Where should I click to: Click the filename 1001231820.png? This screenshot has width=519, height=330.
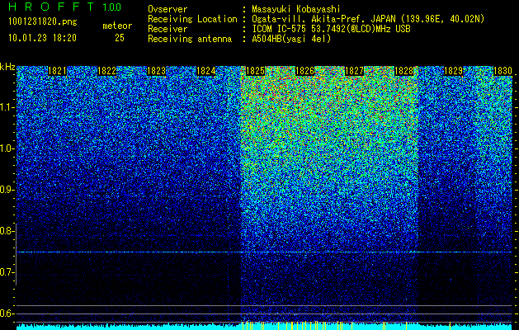coord(43,22)
